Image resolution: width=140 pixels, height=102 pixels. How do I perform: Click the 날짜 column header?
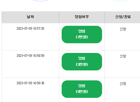[x=30, y=17]
